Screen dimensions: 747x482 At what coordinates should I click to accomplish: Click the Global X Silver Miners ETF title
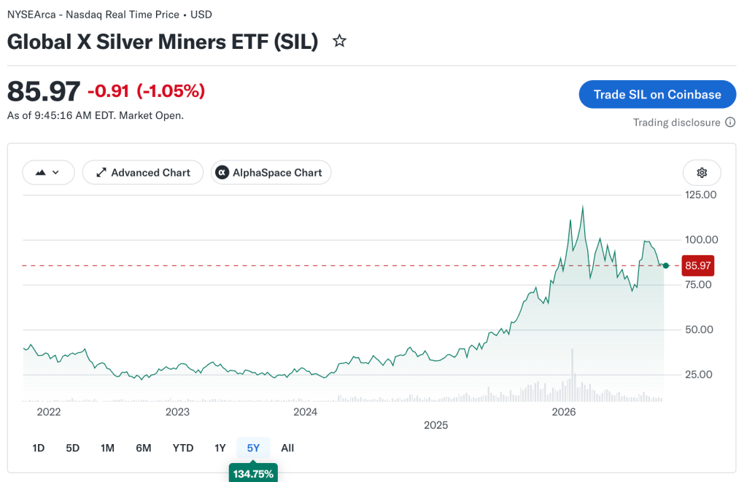(x=163, y=42)
